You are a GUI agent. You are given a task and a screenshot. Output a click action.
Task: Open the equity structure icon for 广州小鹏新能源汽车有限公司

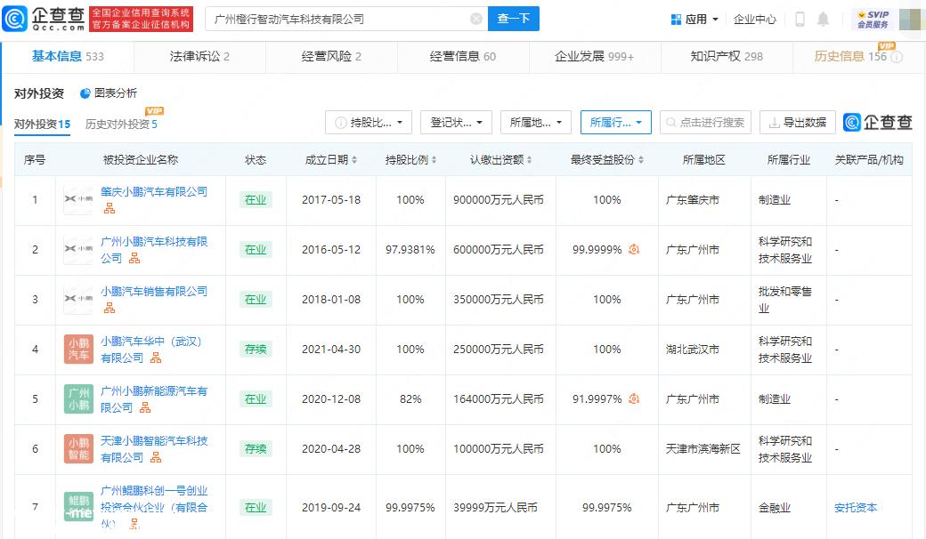pyautogui.click(x=145, y=407)
